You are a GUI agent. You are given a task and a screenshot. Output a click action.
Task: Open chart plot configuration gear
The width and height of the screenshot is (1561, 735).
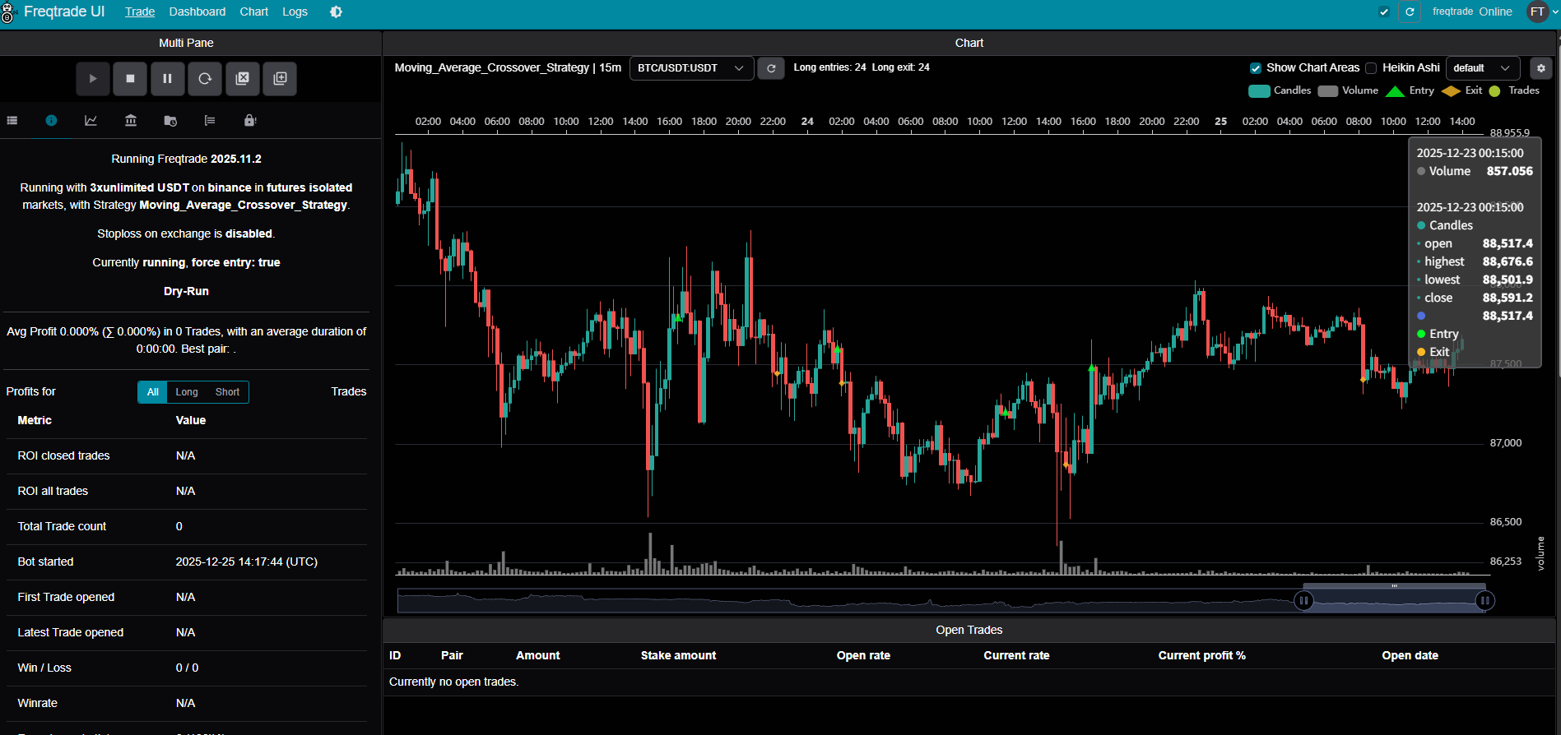click(1541, 68)
